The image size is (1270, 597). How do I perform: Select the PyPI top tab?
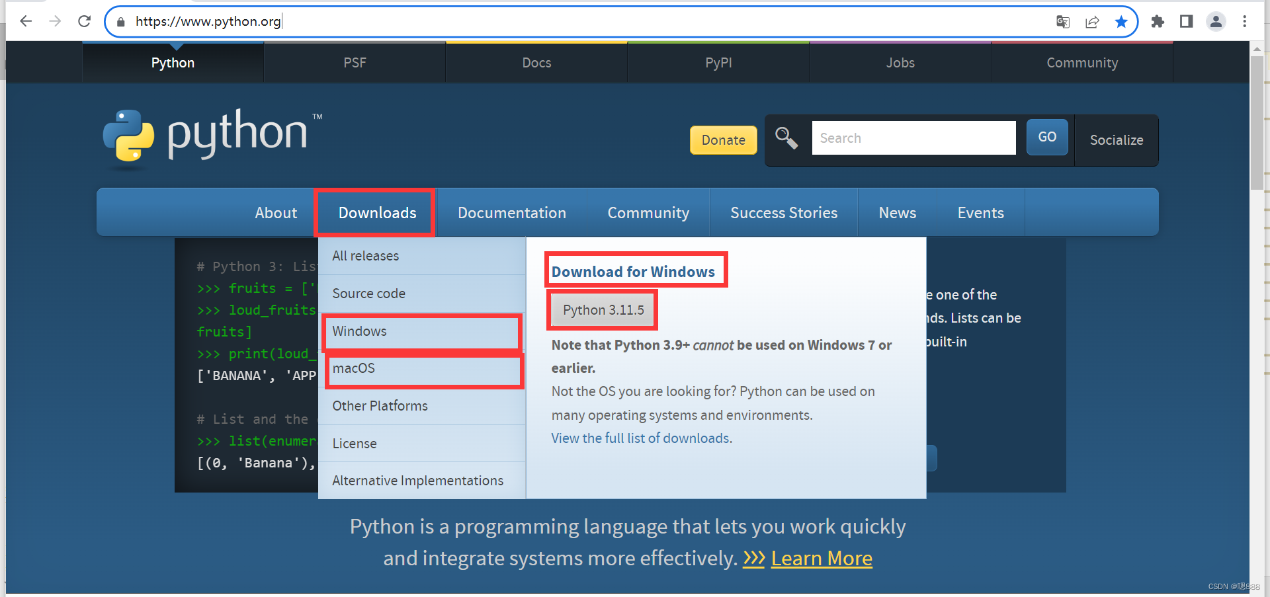pos(718,63)
